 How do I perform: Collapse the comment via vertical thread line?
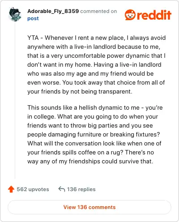click(15, 100)
